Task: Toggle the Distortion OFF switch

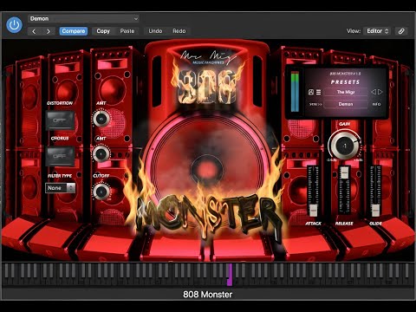Action: click(60, 120)
